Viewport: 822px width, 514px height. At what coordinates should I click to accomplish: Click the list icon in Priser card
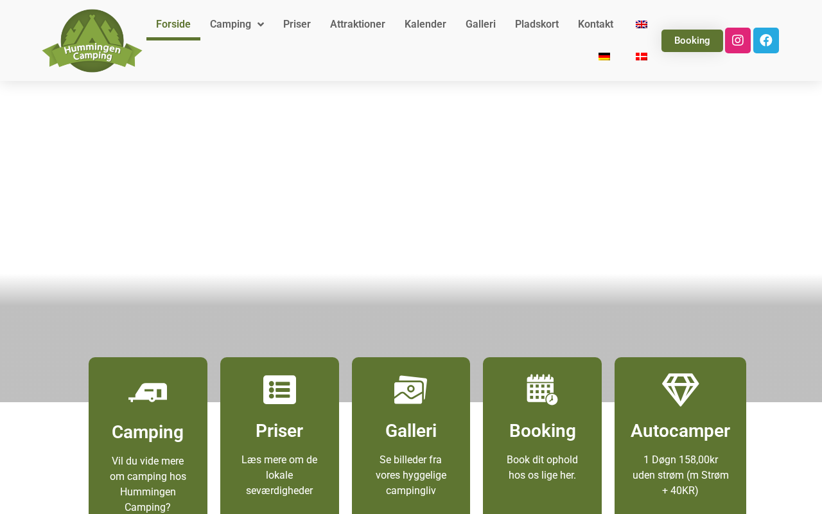tap(279, 390)
